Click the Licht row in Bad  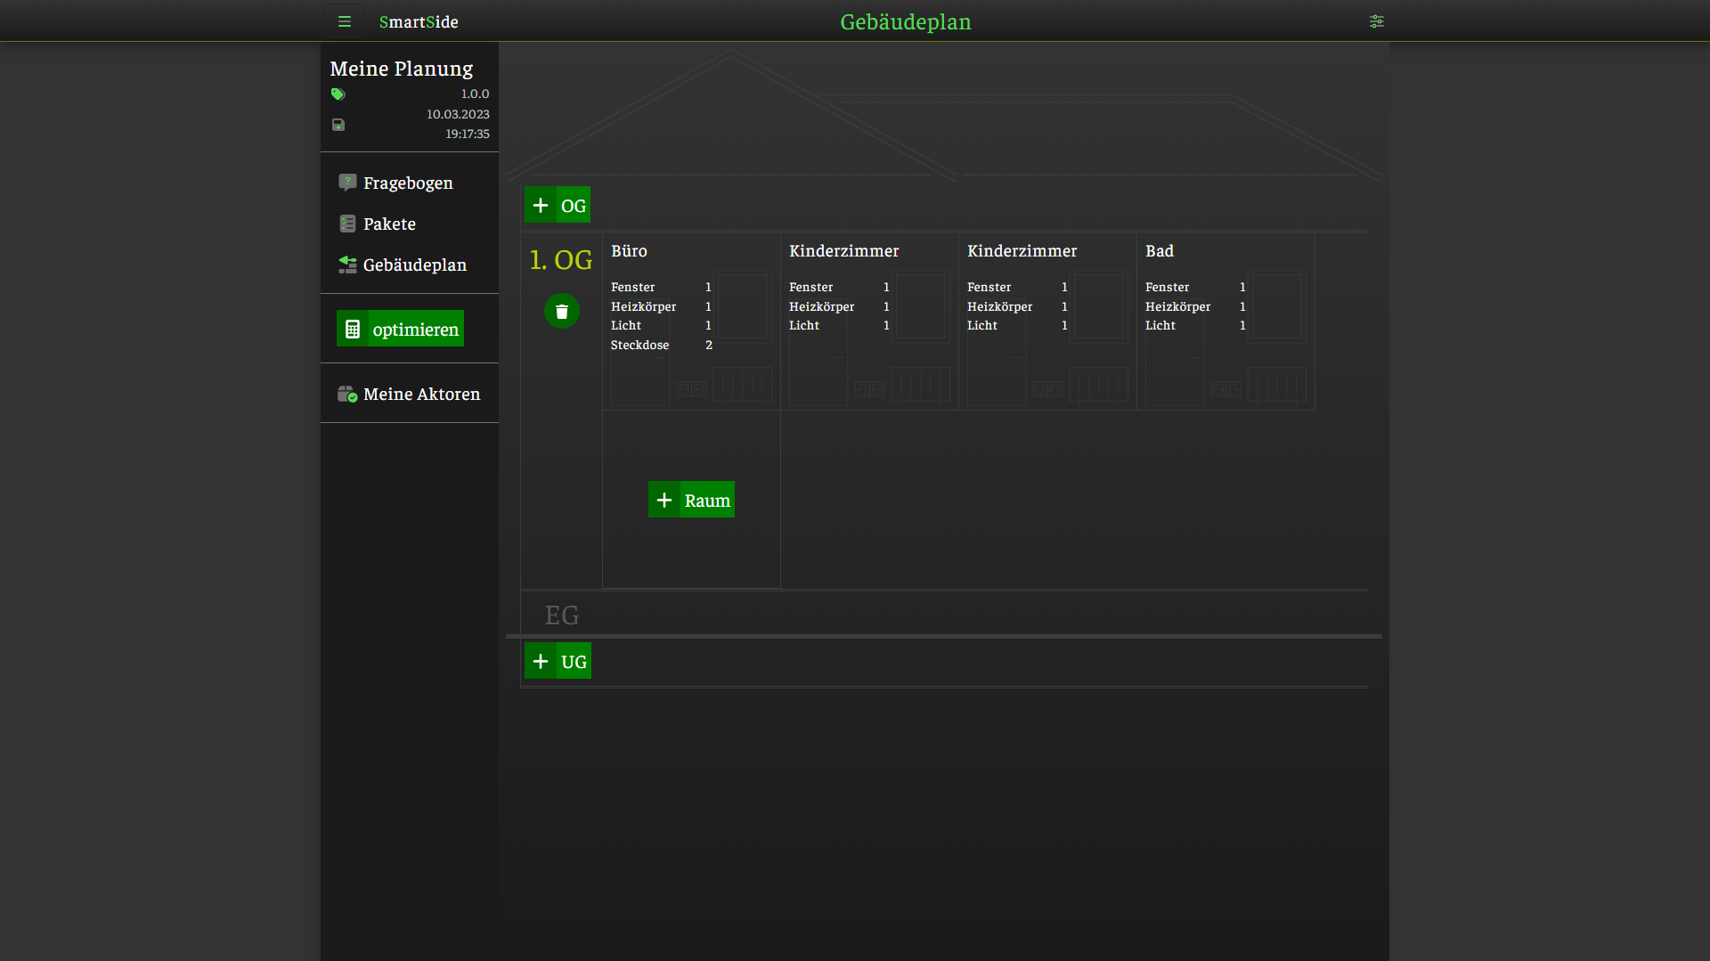[x=1196, y=325]
